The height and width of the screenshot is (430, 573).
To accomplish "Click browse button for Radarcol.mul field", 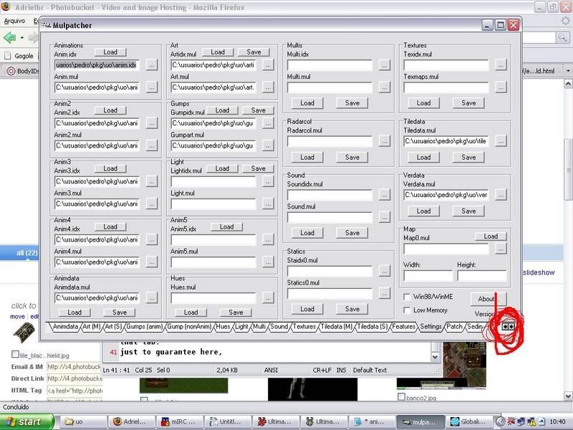I will point(384,141).
